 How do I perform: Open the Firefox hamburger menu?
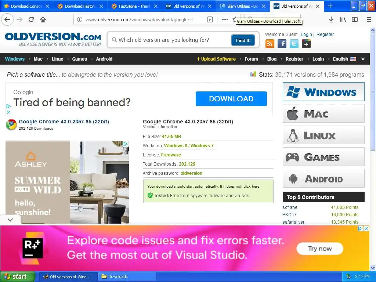369,19
